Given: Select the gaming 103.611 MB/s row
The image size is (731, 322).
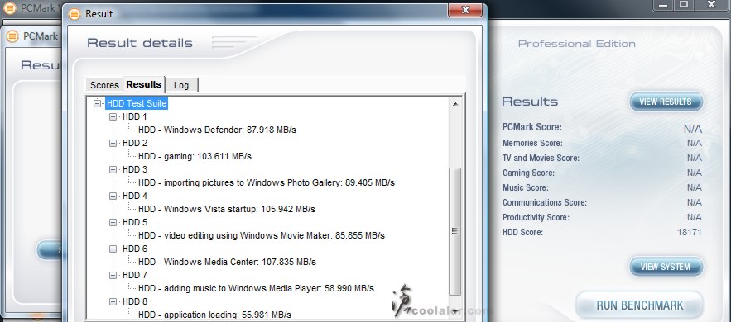Looking at the screenshot, I should click(x=195, y=157).
